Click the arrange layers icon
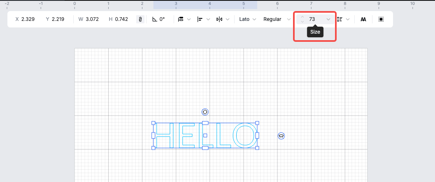The height and width of the screenshot is (182, 435). [x=181, y=19]
